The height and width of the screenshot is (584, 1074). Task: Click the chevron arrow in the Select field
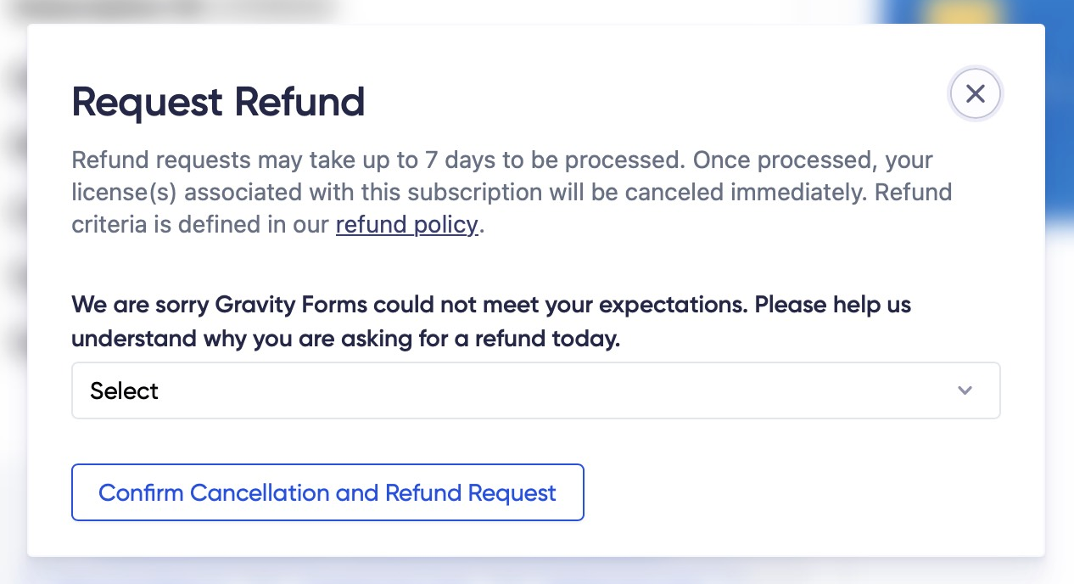tap(964, 390)
